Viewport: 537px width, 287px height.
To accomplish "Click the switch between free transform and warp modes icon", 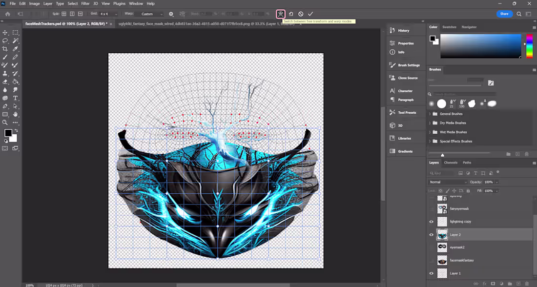I will [x=281, y=14].
